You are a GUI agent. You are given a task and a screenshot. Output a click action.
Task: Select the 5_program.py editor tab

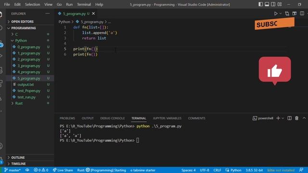[74, 13]
